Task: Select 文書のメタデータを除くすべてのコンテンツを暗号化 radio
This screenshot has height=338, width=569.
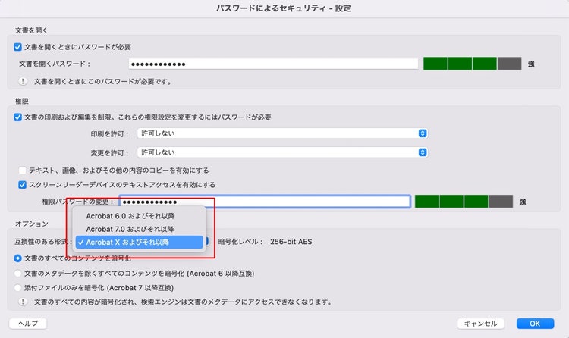Action: [x=17, y=273]
